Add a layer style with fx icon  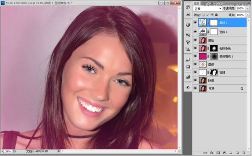click(x=212, y=153)
